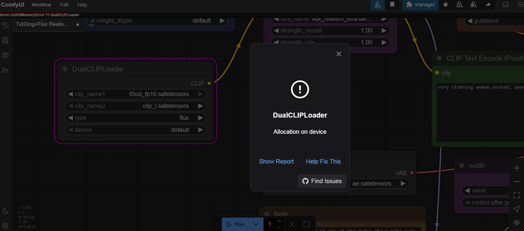Click the star icon beside Manager
Image resolution: width=524 pixels, height=231 pixels.
click(x=445, y=5)
